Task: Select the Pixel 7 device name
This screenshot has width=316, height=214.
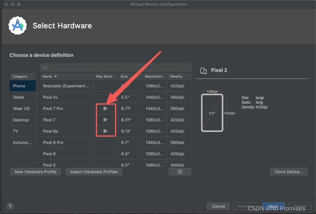Action: point(49,120)
